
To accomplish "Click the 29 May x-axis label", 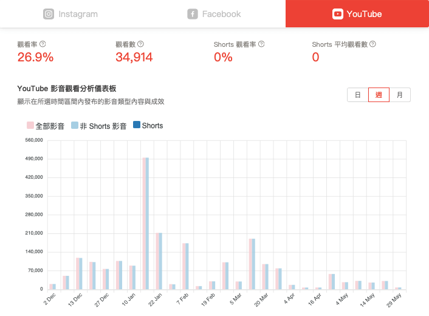I will tap(394, 300).
